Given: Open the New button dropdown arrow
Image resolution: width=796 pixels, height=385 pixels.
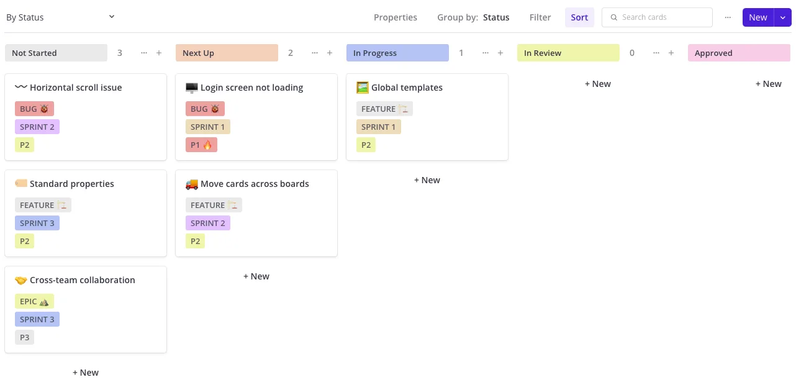Looking at the screenshot, I should [783, 17].
